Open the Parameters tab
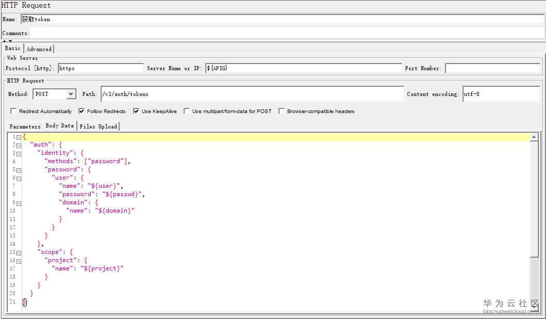This screenshot has height=319, width=546. coord(25,126)
